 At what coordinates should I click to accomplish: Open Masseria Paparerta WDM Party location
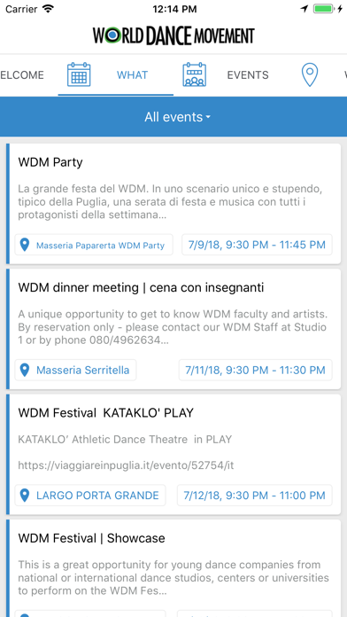[94, 245]
